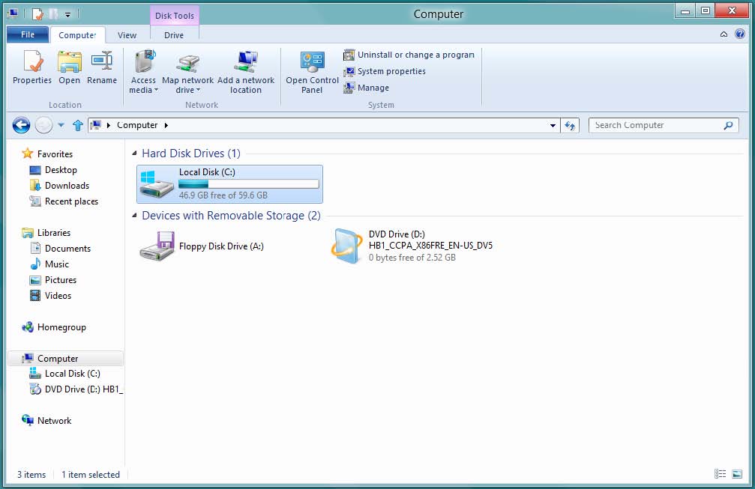The width and height of the screenshot is (755, 489).
Task: Click the blue Back navigation arrow
Action: point(21,126)
